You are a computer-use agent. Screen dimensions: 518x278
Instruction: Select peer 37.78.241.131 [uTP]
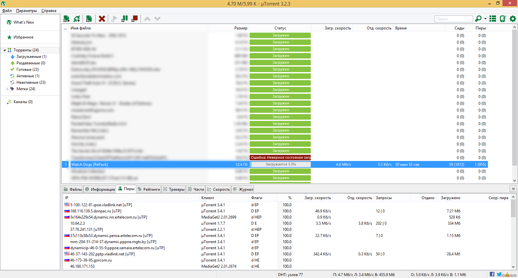[x=86, y=230]
